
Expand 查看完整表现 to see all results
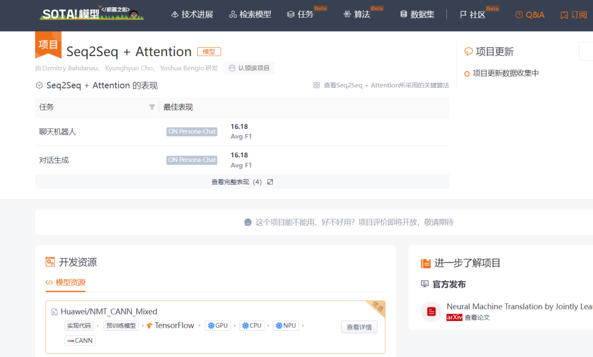(x=242, y=181)
